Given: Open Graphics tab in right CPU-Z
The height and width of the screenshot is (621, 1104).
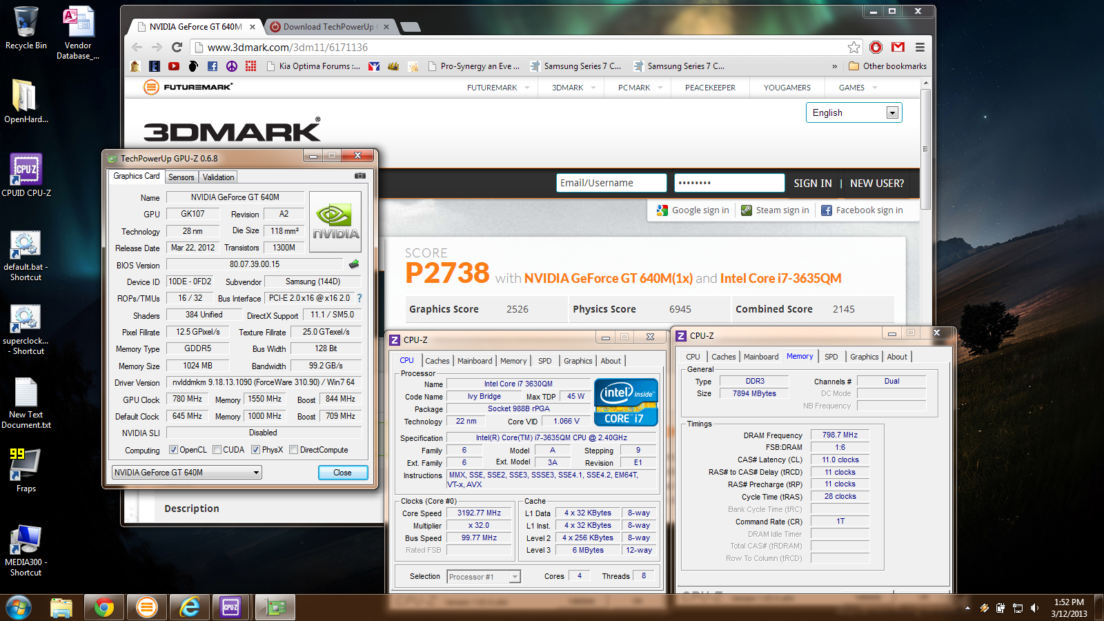Looking at the screenshot, I should click(864, 357).
